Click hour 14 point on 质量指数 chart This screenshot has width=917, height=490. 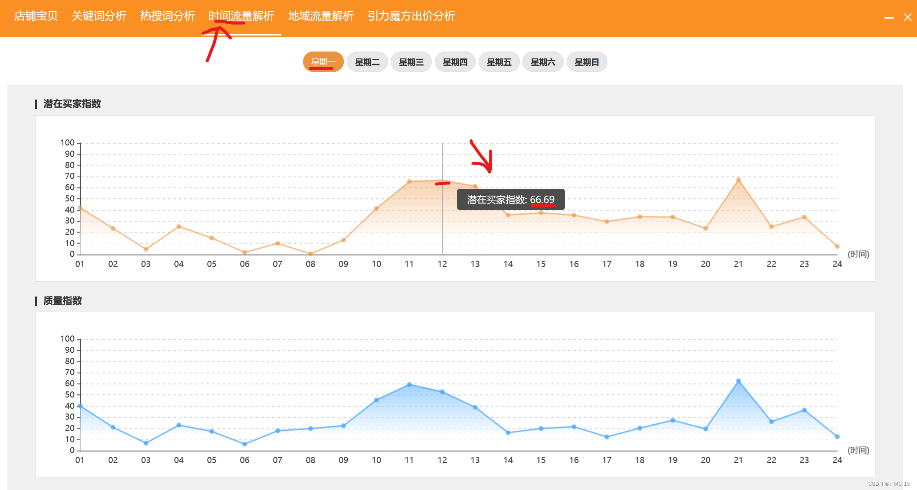coord(508,433)
